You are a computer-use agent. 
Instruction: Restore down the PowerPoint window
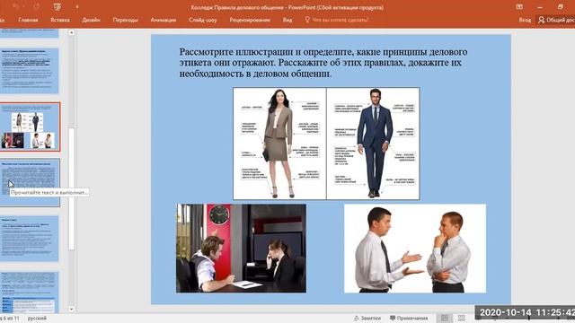560,7
